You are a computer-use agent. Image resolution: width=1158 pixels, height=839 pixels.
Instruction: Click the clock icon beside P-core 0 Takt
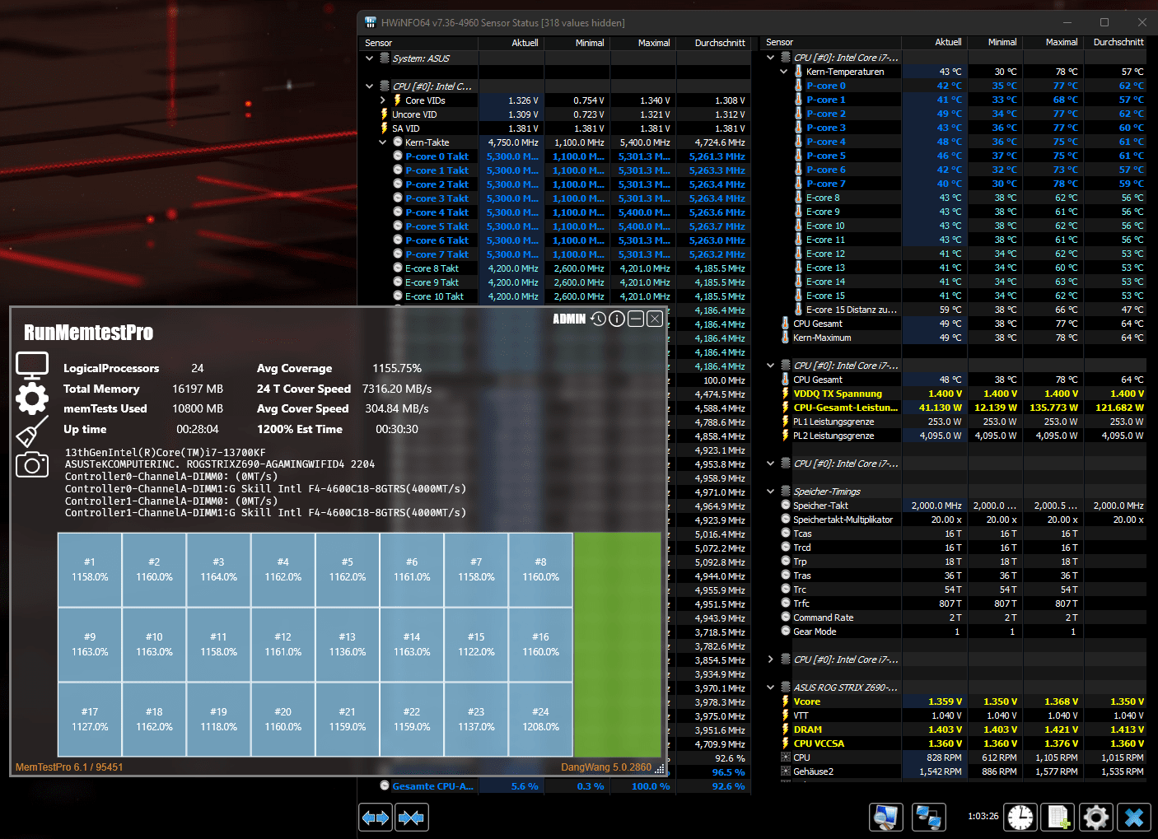tap(398, 156)
